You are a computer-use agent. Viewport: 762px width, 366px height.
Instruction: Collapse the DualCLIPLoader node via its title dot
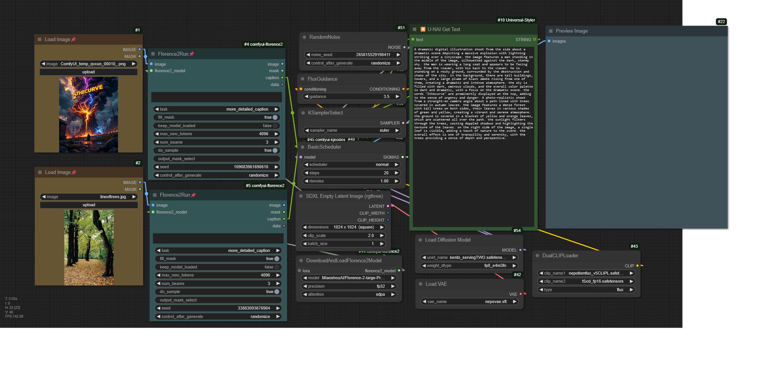pyautogui.click(x=537, y=256)
